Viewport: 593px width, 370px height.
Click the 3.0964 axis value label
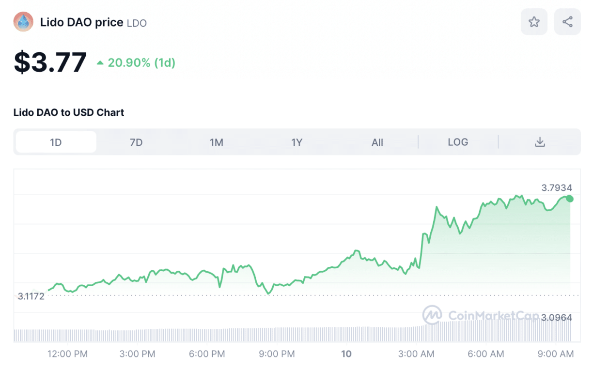pyautogui.click(x=557, y=318)
